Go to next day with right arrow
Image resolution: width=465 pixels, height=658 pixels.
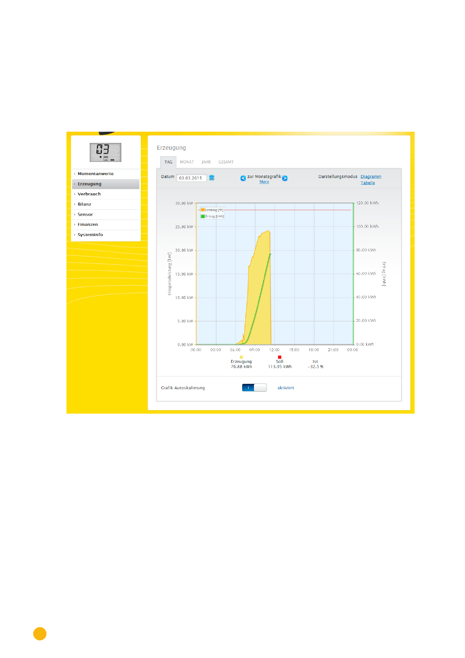click(x=285, y=178)
